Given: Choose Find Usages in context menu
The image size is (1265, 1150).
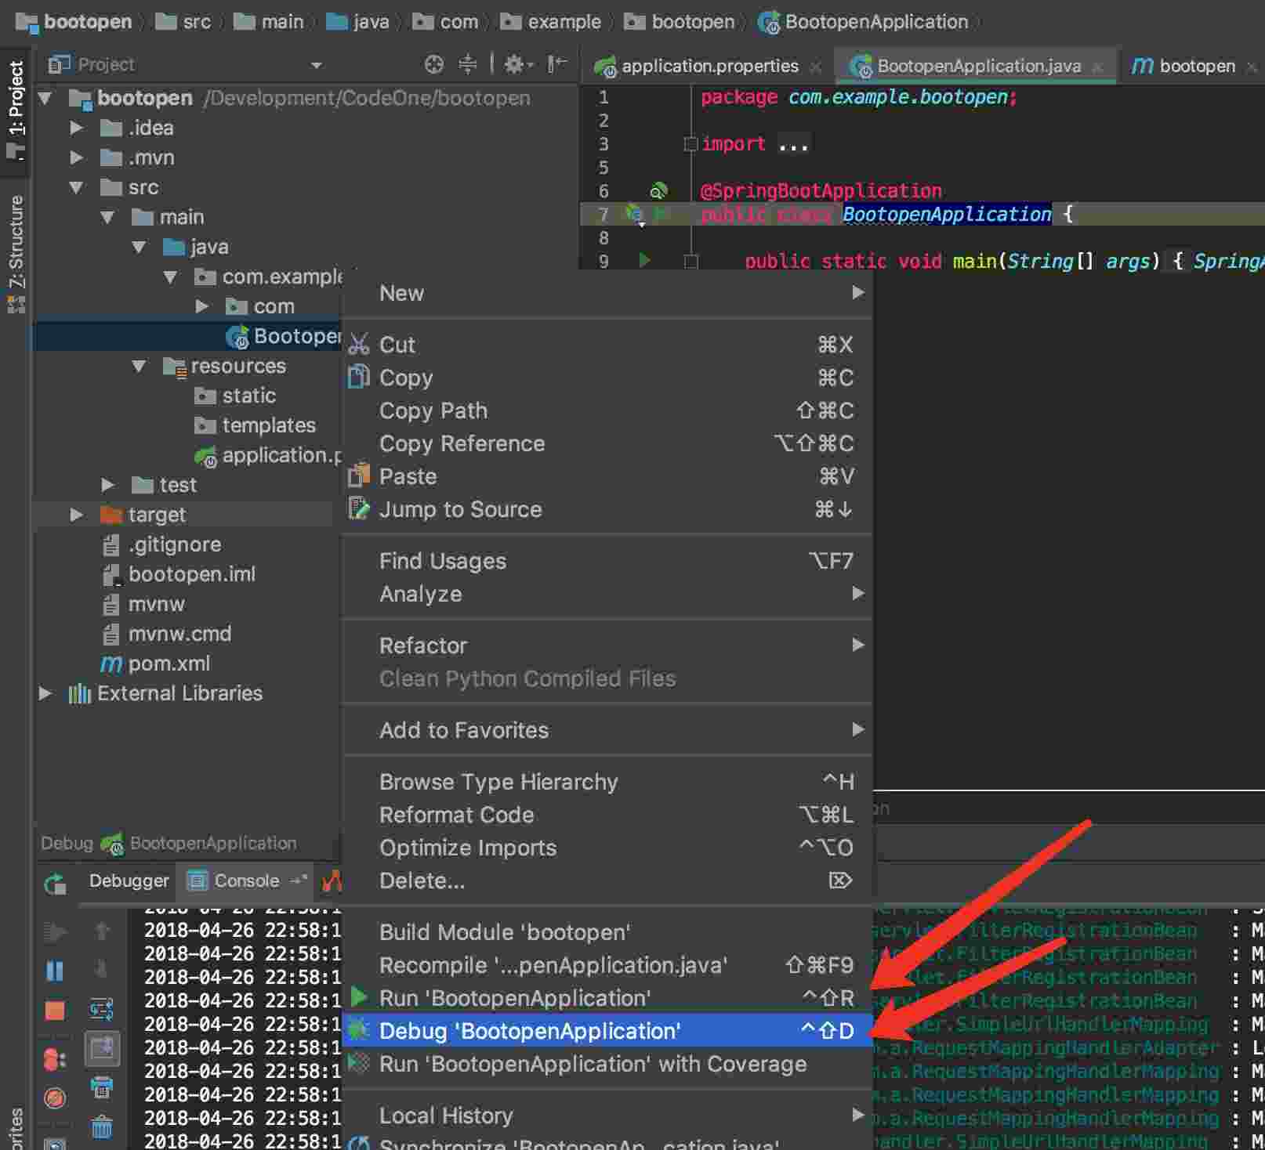Looking at the screenshot, I should 607,561.
